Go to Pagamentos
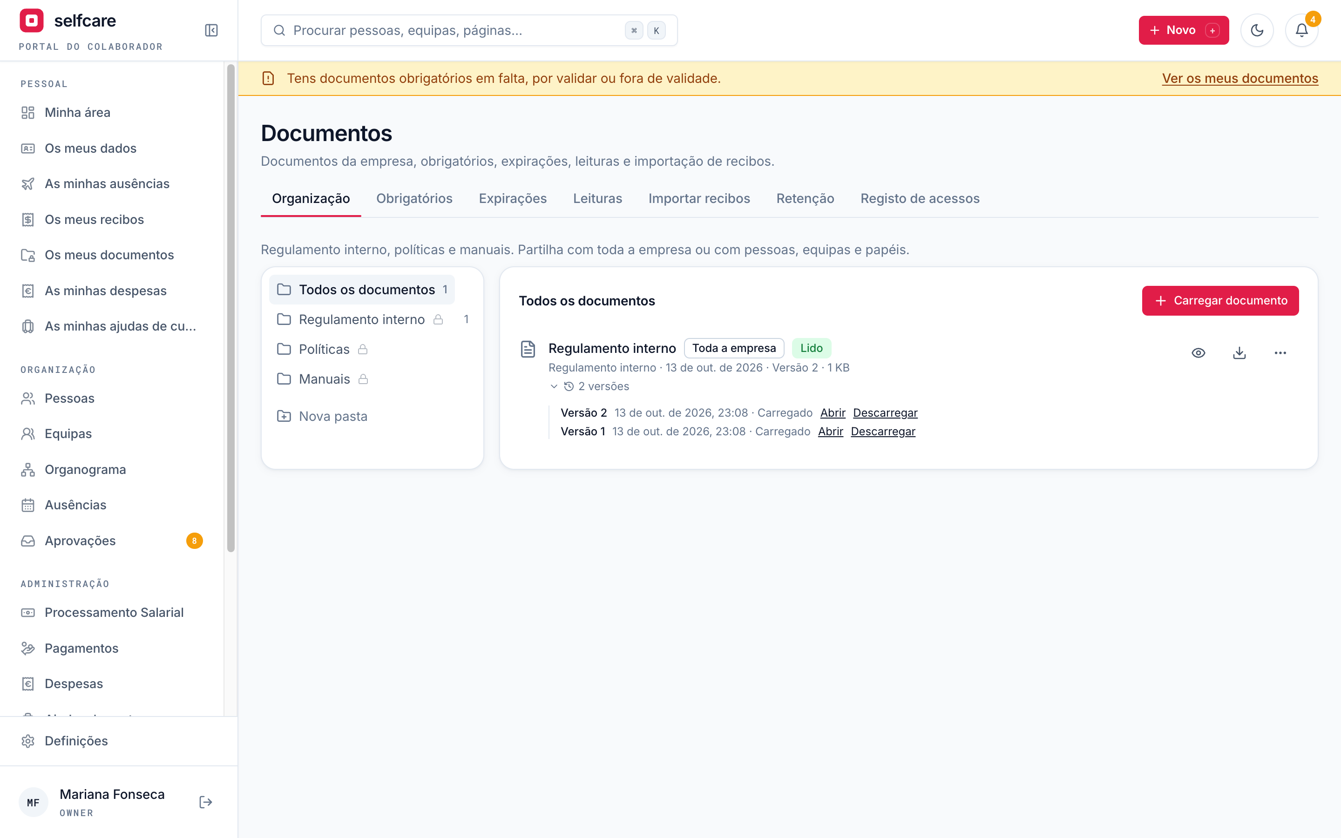 pos(112,649)
